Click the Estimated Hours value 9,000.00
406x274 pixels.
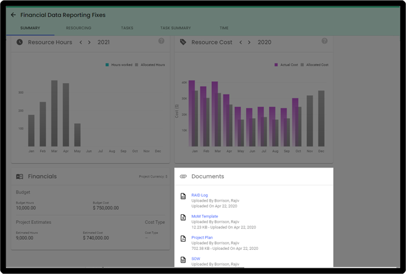pos(25,238)
